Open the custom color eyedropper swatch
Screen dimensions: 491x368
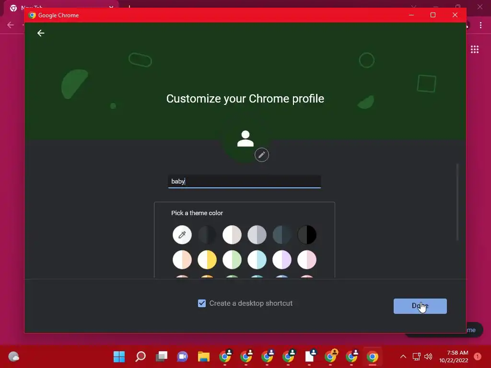[182, 235]
